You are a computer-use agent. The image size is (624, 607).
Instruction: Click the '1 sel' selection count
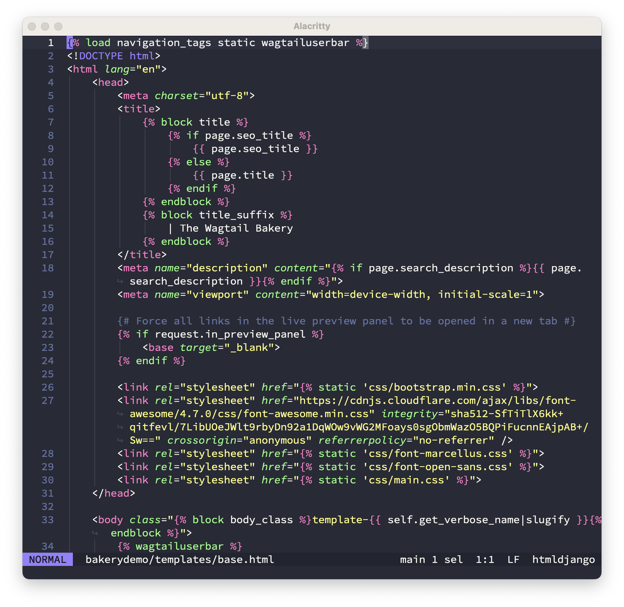pyautogui.click(x=447, y=560)
